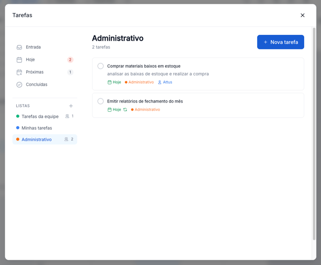Click the orange Administrativo tag on first task
Screen dimensions: 321x265
point(141,82)
